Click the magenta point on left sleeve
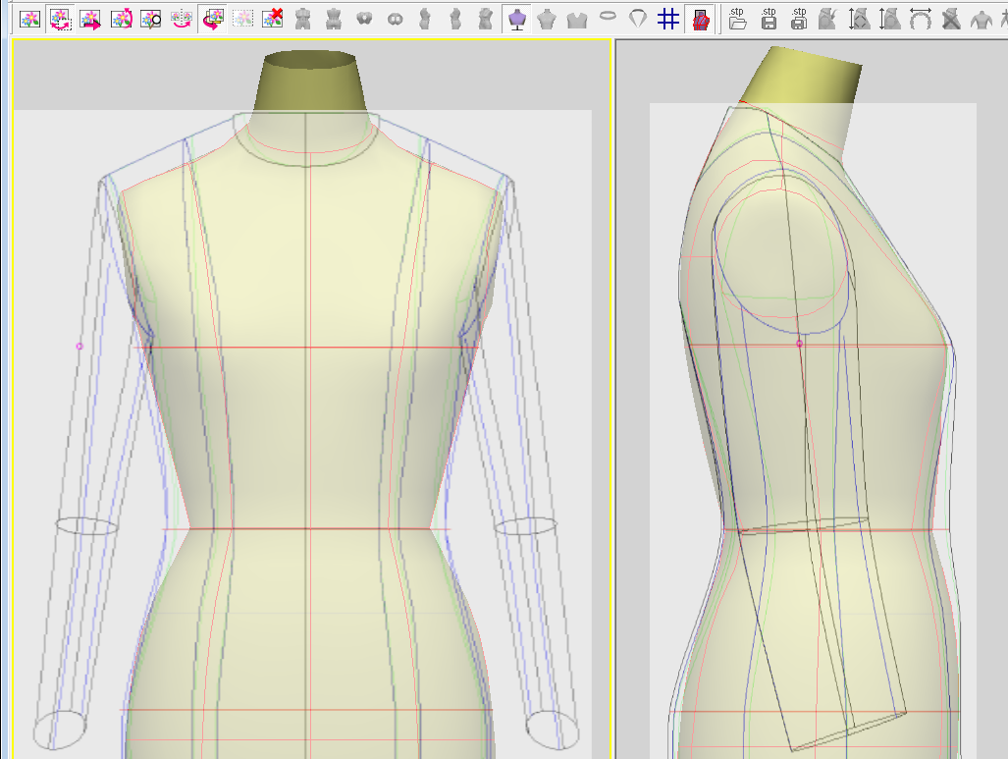The image size is (1008, 759). [80, 346]
